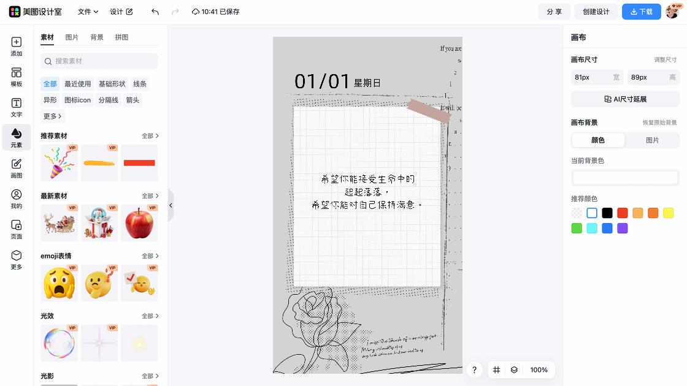Screen dimensions: 687x386
Task: Click the 添加 add icon in sidebar
Action: [17, 47]
